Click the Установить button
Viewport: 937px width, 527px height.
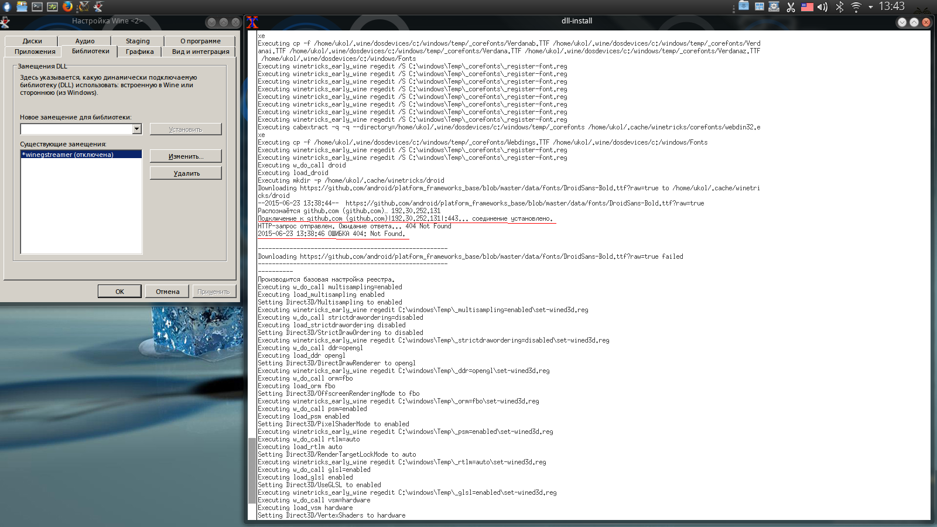click(x=186, y=129)
